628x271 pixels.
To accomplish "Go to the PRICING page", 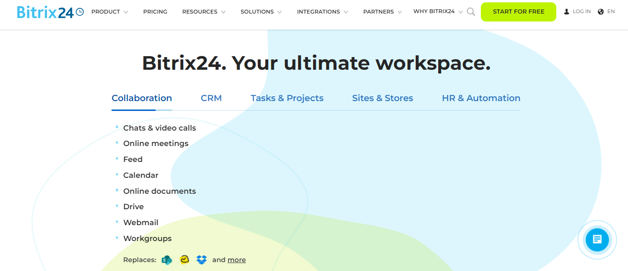I will click(x=155, y=12).
